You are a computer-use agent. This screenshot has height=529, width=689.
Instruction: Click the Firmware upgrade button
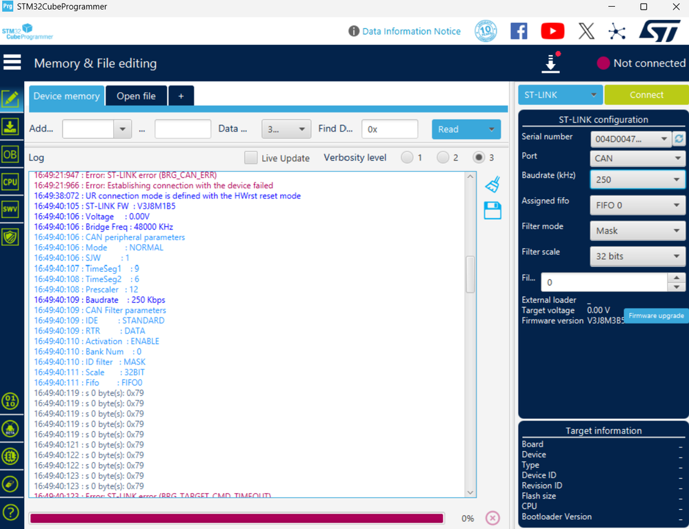656,315
